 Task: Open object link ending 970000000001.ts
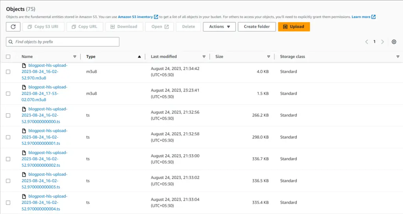pos(44,137)
